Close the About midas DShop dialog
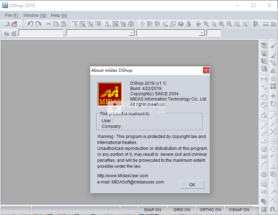This screenshot has width=278, height=215. click(206, 70)
